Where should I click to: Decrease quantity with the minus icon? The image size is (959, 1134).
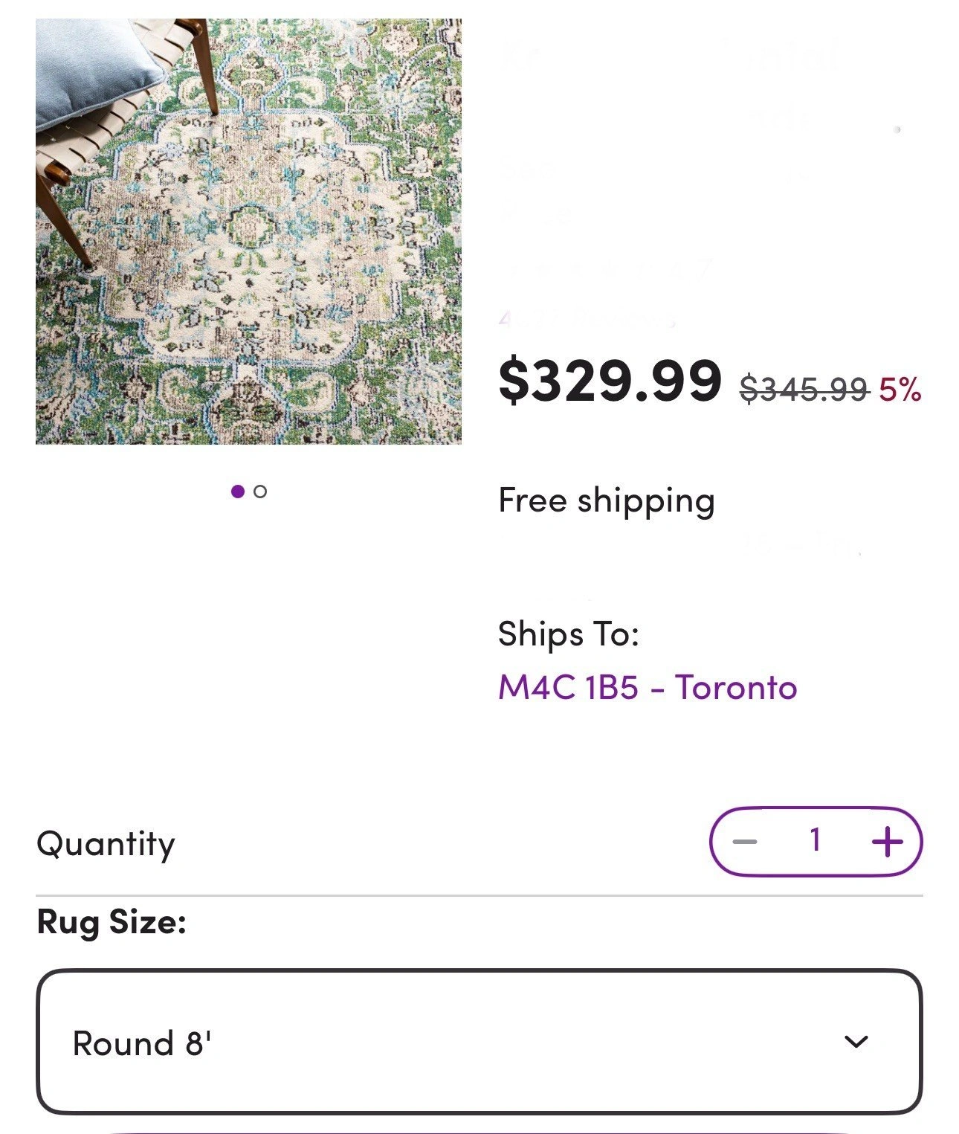tap(744, 842)
